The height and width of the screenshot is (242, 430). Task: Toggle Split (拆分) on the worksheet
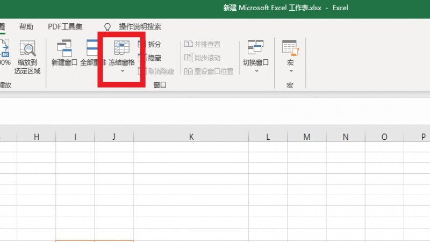tap(150, 45)
